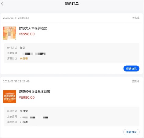Click the 签署协议 button

[131, 68]
